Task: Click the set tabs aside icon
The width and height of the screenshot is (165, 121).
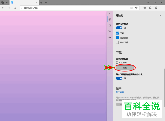Action: 7,2
